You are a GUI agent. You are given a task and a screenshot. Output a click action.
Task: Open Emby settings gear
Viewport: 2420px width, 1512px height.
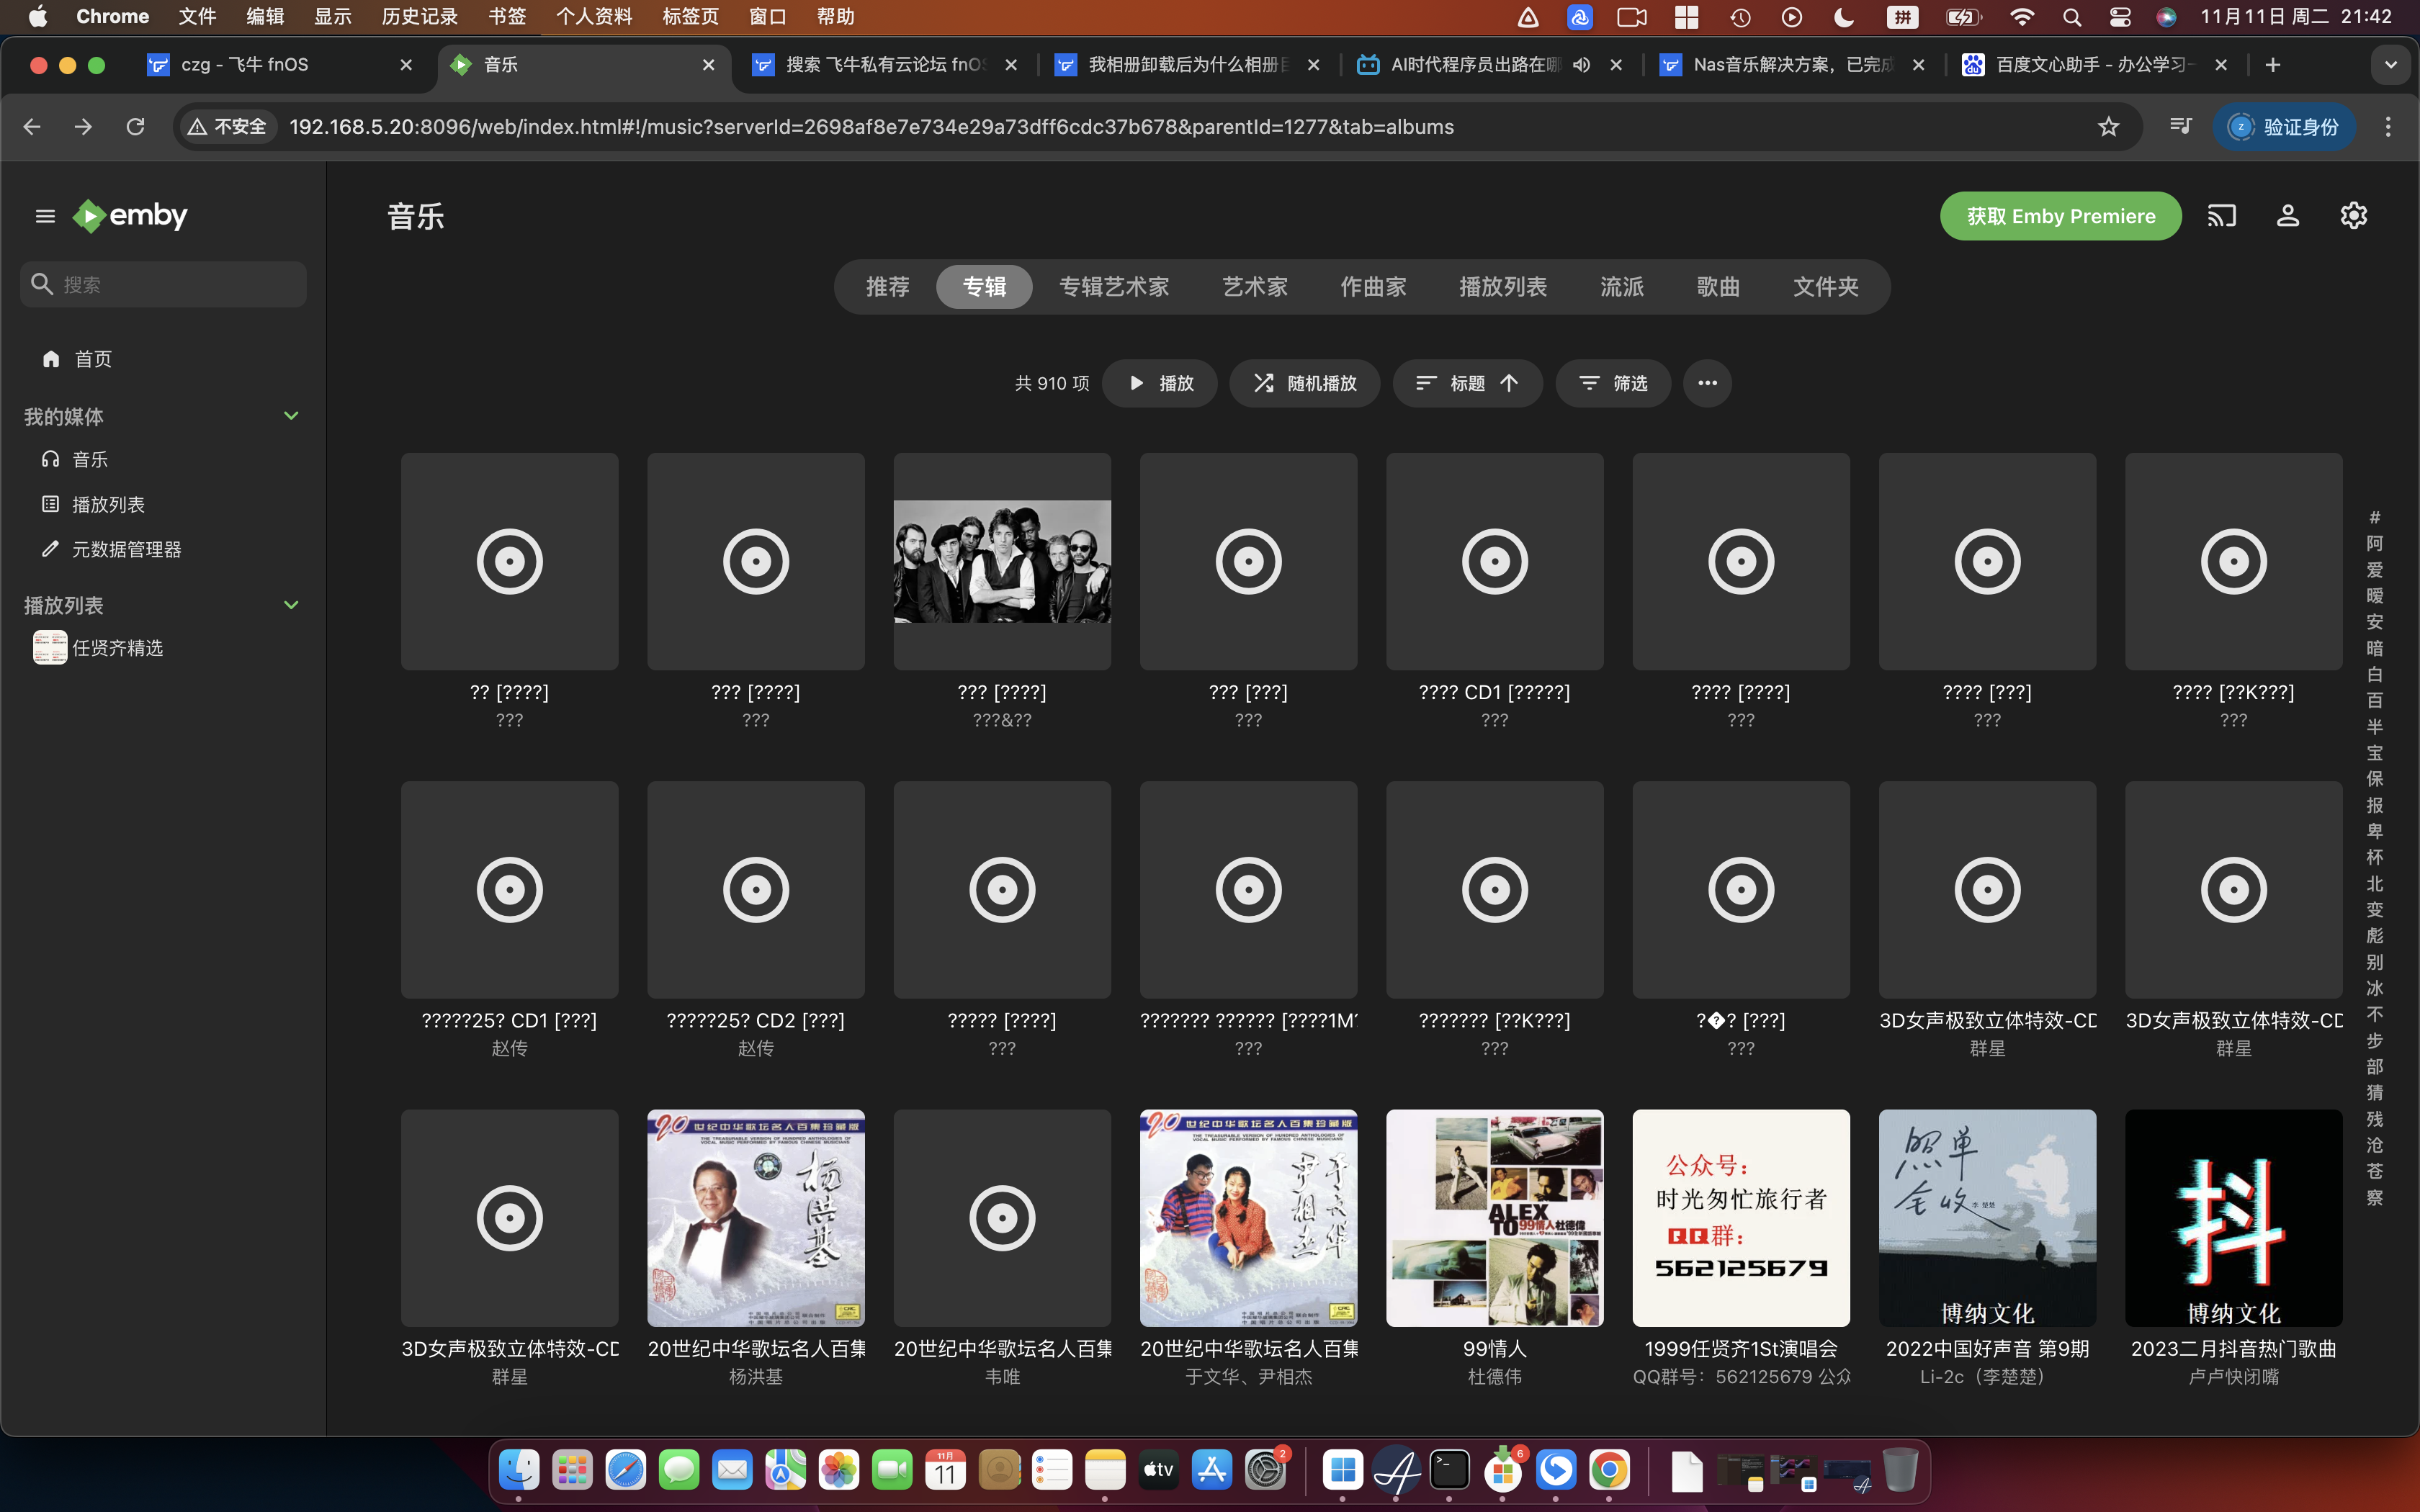pos(2354,216)
